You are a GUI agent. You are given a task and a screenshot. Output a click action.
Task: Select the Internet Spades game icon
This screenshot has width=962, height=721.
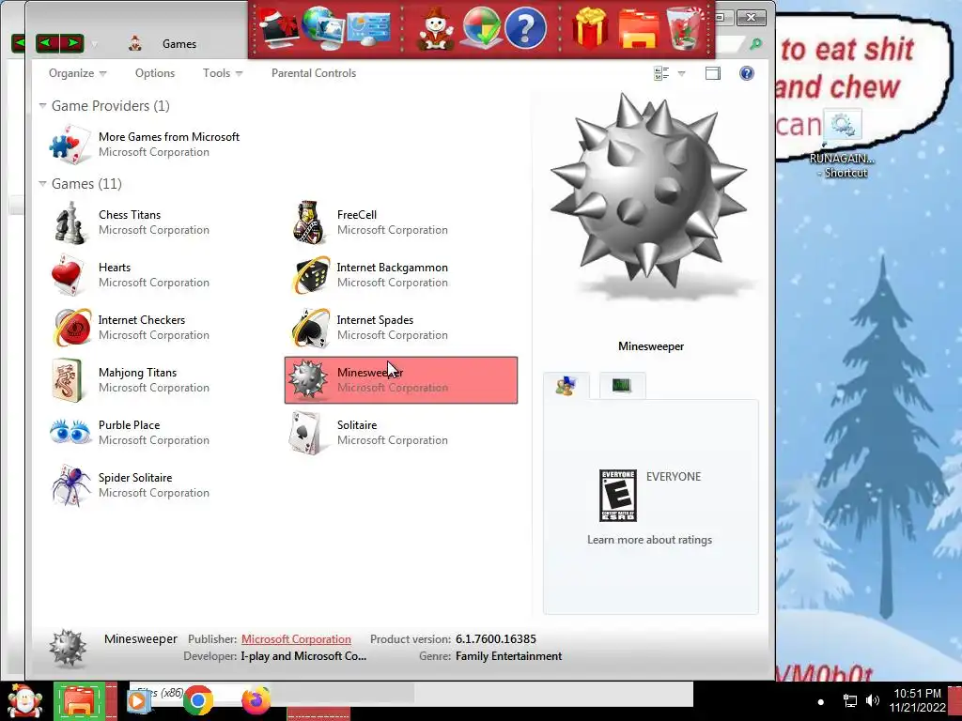tap(310, 328)
